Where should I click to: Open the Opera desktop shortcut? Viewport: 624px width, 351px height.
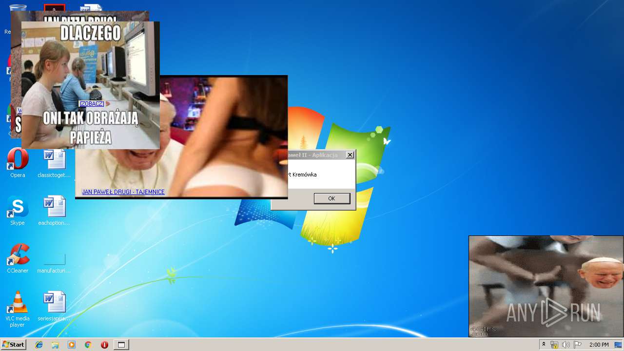(x=18, y=163)
